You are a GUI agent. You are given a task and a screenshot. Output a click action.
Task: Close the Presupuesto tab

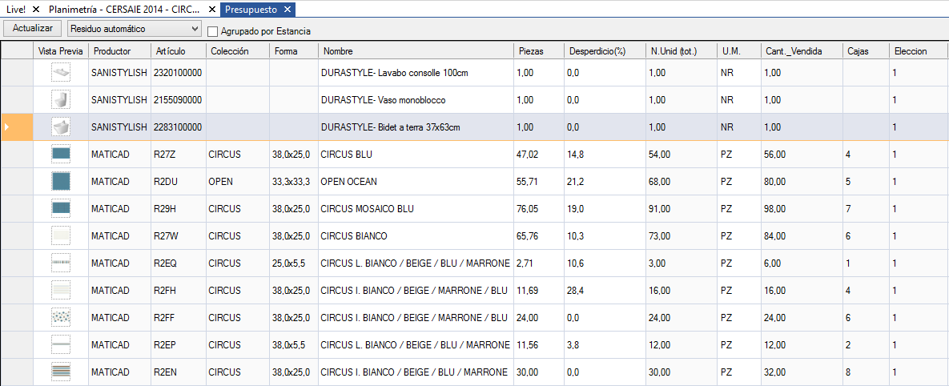(x=288, y=9)
